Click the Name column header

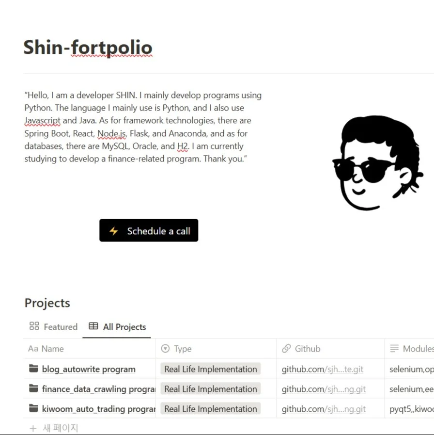point(52,349)
